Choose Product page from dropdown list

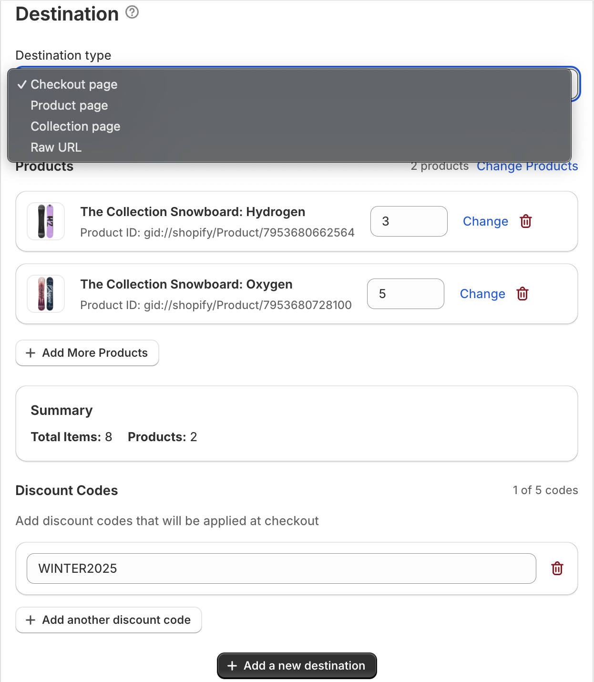pyautogui.click(x=69, y=105)
